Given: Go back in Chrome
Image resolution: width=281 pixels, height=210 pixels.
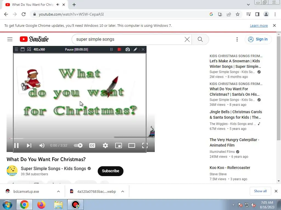Looking at the screenshot, I should pos(6,14).
